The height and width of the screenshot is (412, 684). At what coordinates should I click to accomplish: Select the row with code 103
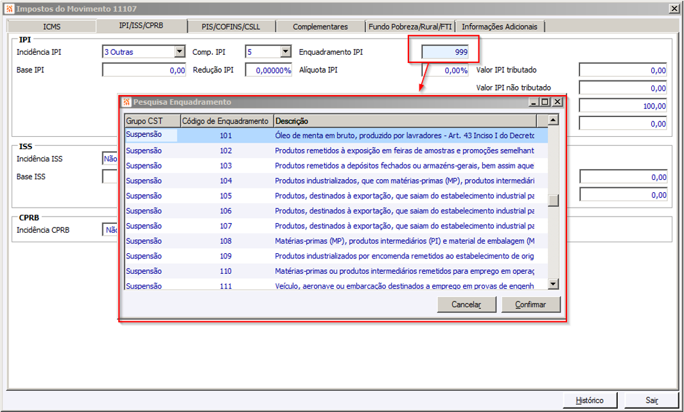tap(336, 165)
